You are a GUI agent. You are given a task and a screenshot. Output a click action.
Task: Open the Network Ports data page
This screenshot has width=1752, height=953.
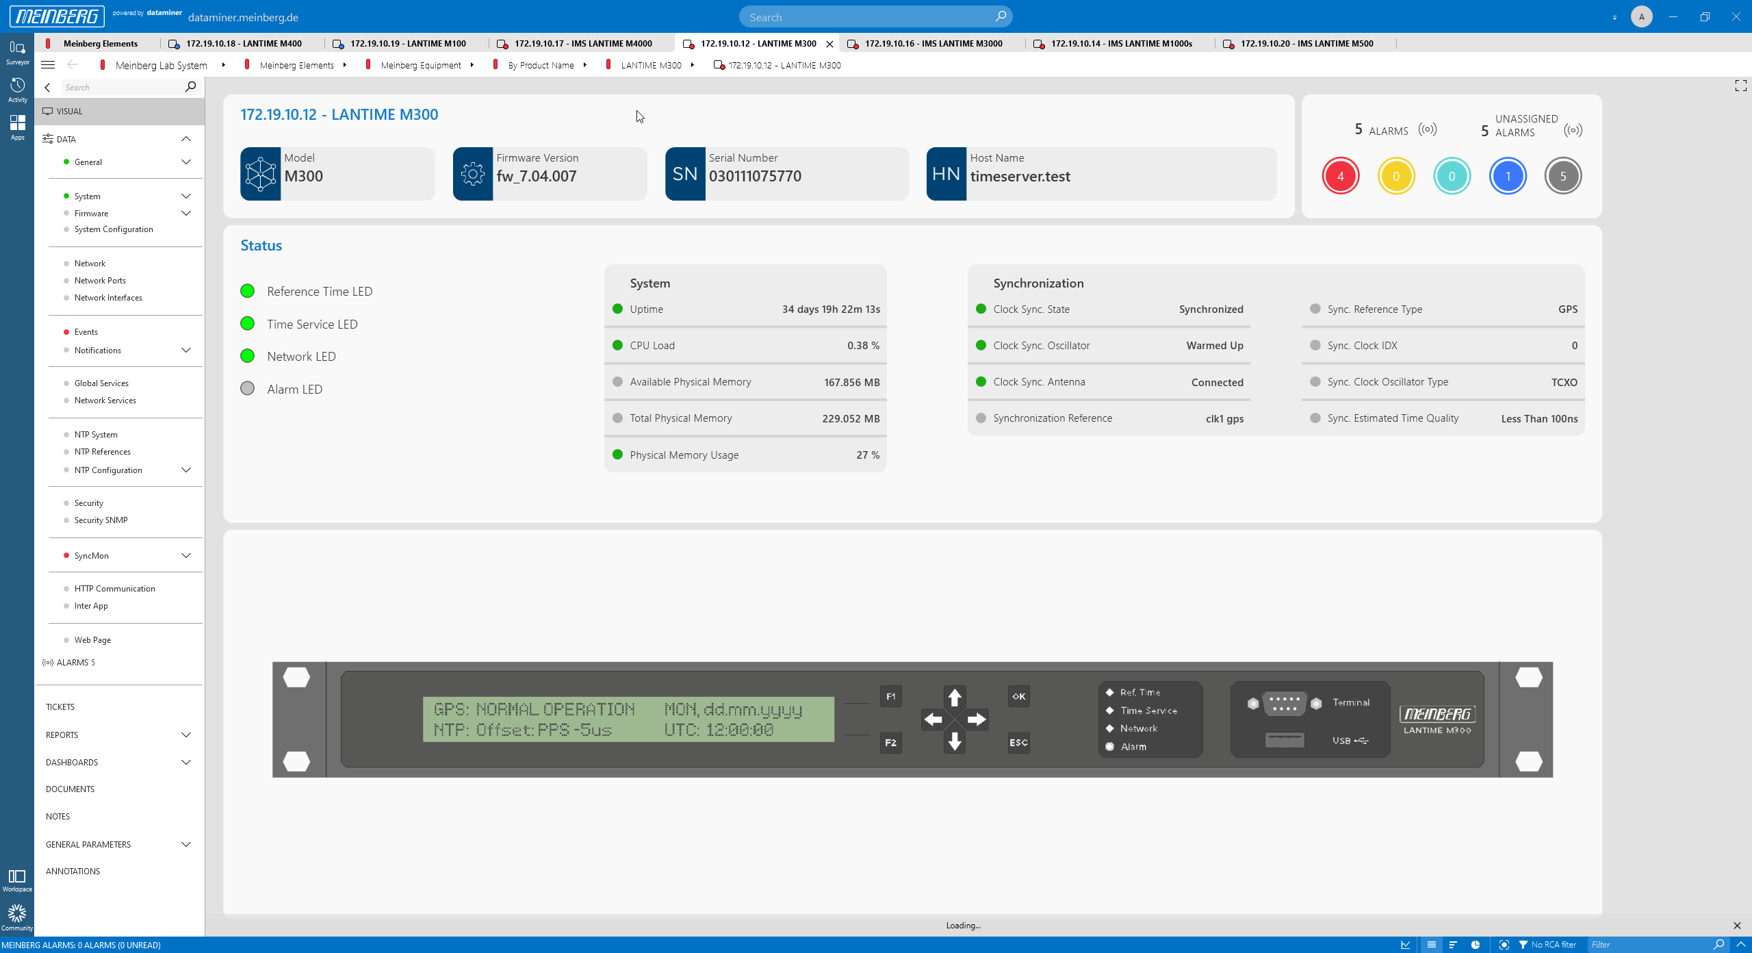(x=100, y=281)
